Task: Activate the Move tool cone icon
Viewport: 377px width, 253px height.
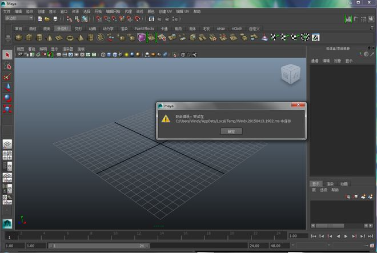Action: [7, 87]
